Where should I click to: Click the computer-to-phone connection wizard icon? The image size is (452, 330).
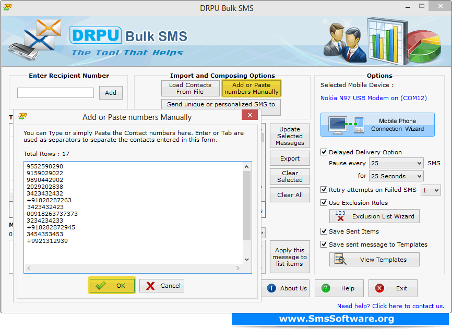(347, 125)
